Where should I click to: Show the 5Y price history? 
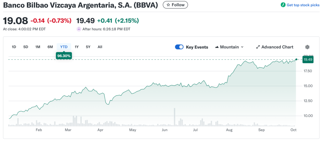coord(88,47)
